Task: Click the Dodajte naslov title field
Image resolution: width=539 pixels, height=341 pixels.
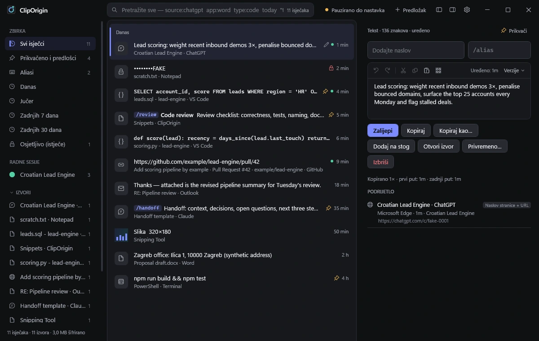Action: tap(416, 50)
